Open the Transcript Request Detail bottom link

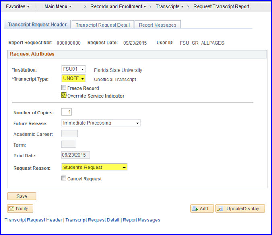tap(92, 220)
